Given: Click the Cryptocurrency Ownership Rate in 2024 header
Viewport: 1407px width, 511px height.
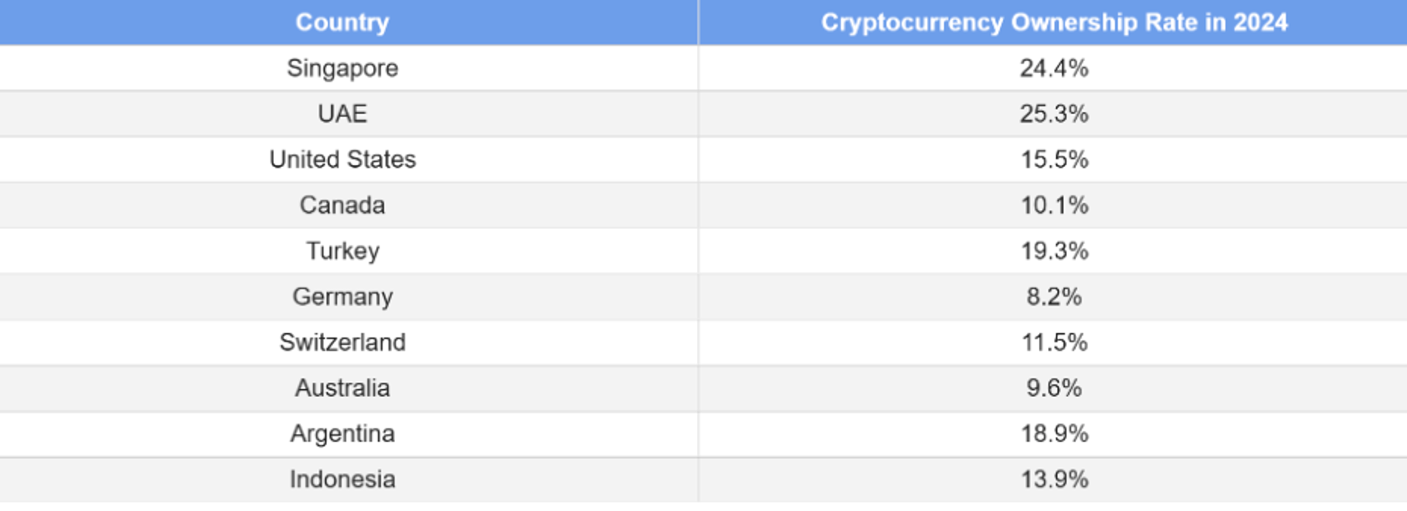Looking at the screenshot, I should pyautogui.click(x=1053, y=23).
